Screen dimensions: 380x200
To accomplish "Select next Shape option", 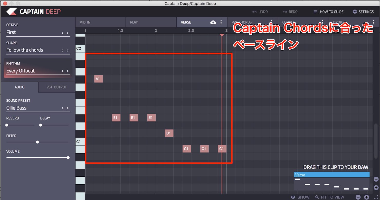I will tap(68, 51).
